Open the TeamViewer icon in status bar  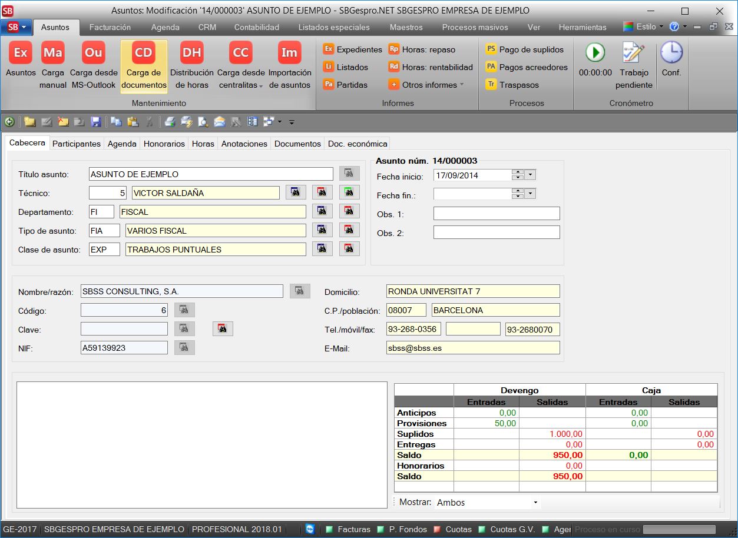[310, 529]
